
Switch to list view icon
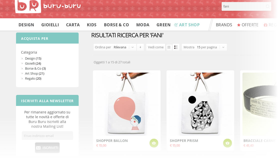pos(176,47)
